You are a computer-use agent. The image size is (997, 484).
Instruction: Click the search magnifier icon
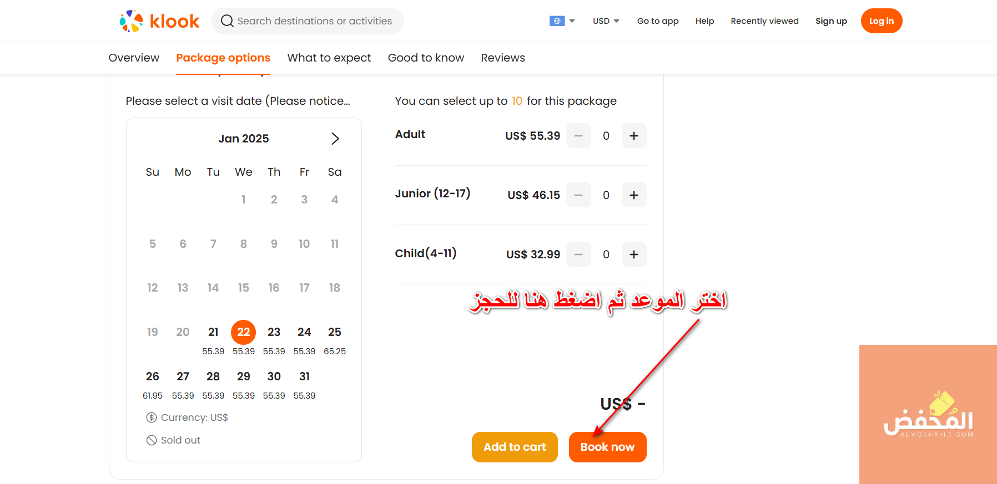(x=227, y=21)
